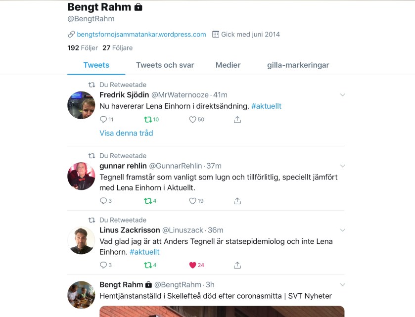Switch to Tweets och svar tab
The image size is (415, 317).
(165, 65)
